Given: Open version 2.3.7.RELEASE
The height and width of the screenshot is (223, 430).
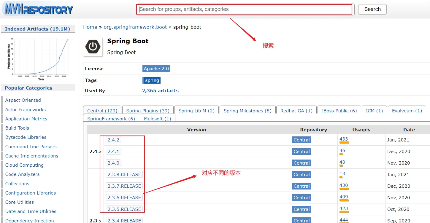Looking at the screenshot, I should point(124,186).
